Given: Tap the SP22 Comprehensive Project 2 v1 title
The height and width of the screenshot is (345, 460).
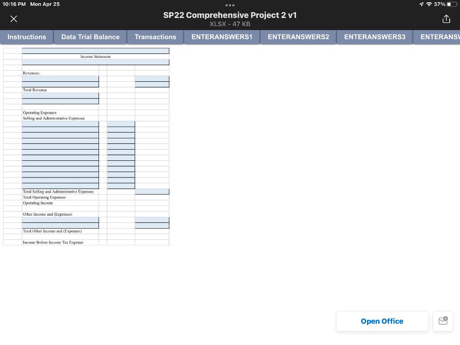Looking at the screenshot, I should 230,15.
